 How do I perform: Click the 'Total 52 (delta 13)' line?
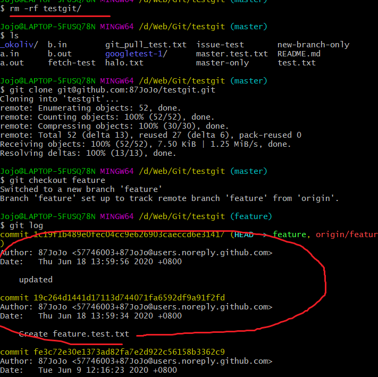pos(150,135)
